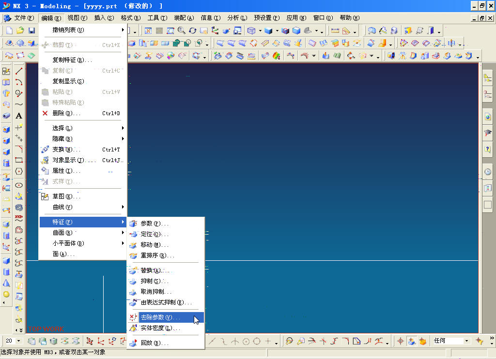Click the Fit view icon

tap(148, 30)
